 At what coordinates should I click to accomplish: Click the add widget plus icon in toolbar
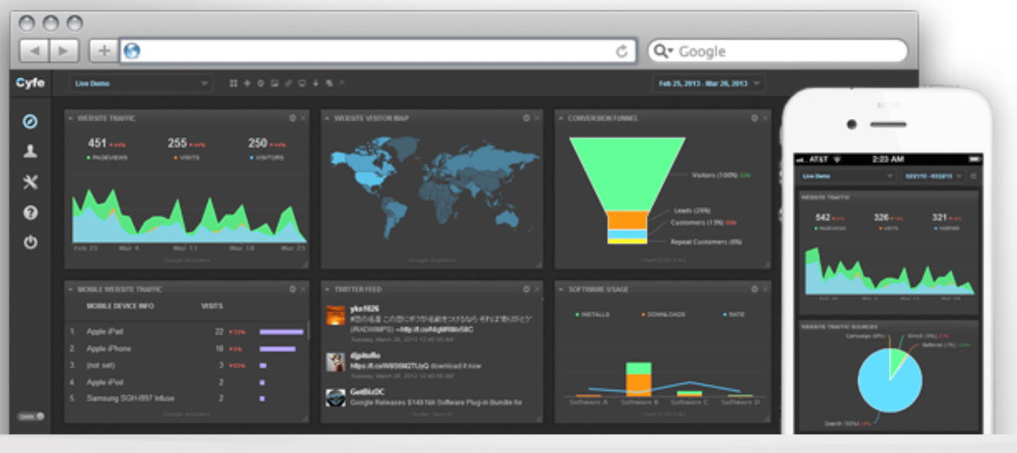click(x=247, y=83)
